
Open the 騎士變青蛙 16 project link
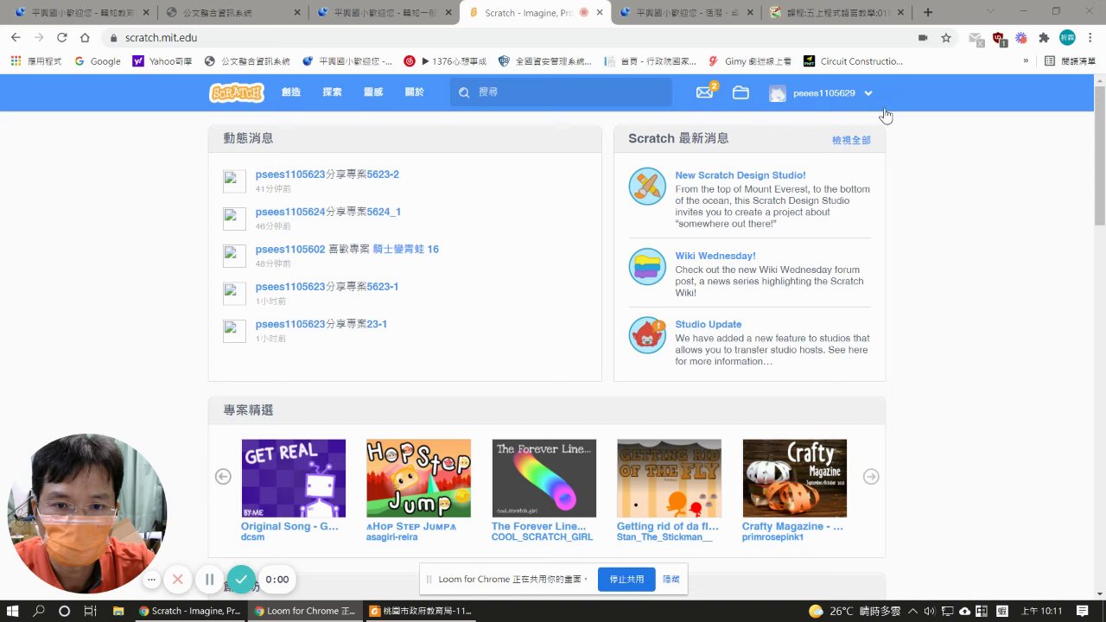click(x=406, y=249)
